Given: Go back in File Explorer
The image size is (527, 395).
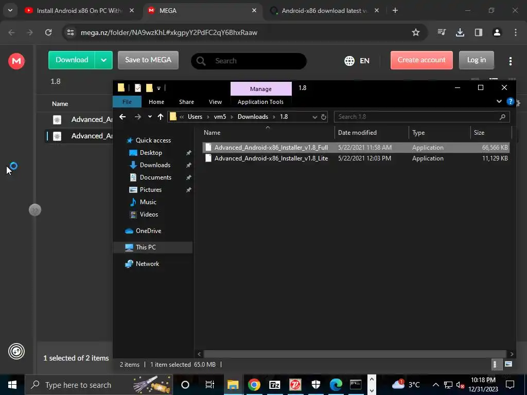Looking at the screenshot, I should pyautogui.click(x=122, y=117).
